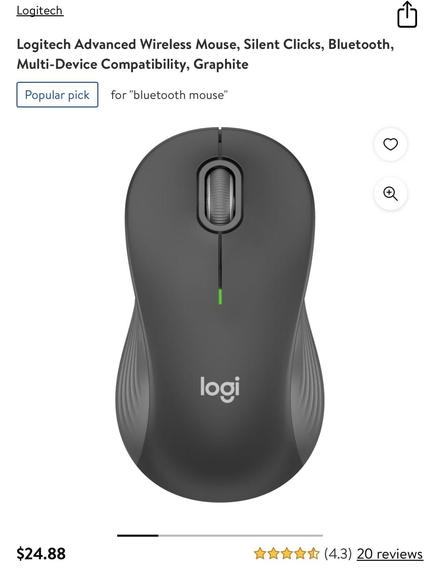Open the 20 reviews link
Screen dimensions: 440x574
(x=390, y=554)
